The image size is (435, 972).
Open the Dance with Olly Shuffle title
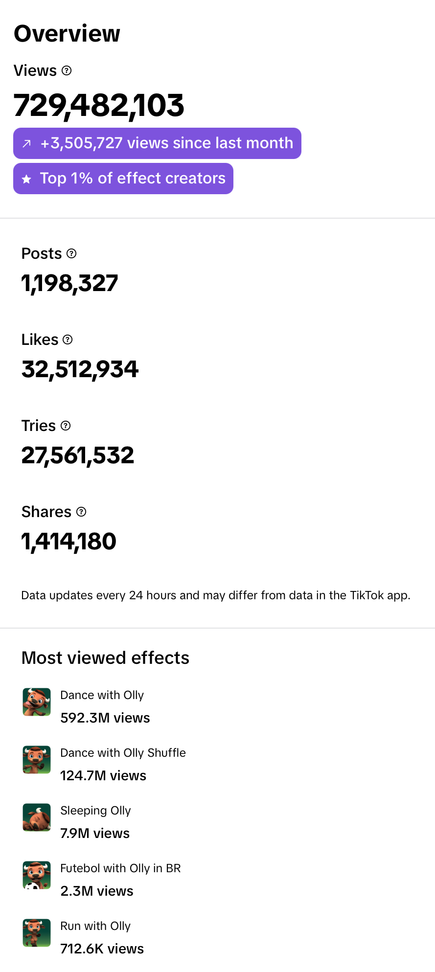123,753
